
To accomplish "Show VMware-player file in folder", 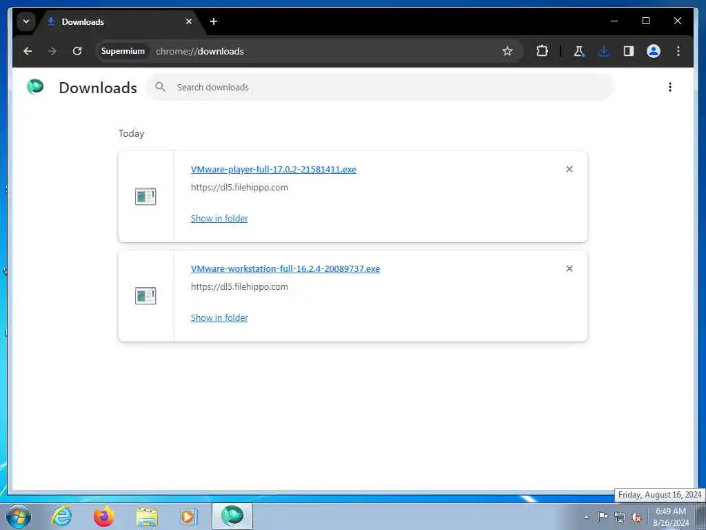I will [x=219, y=218].
